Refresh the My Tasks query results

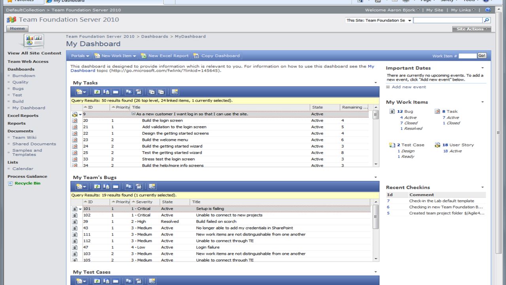[x=97, y=92]
